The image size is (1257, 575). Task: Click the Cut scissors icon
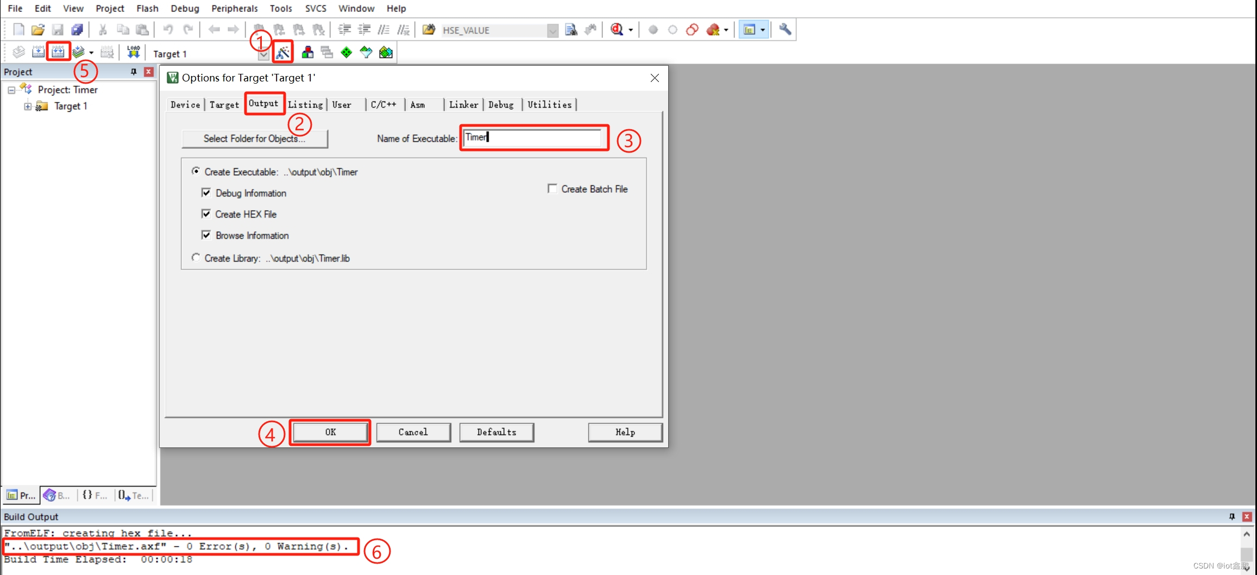click(x=103, y=30)
